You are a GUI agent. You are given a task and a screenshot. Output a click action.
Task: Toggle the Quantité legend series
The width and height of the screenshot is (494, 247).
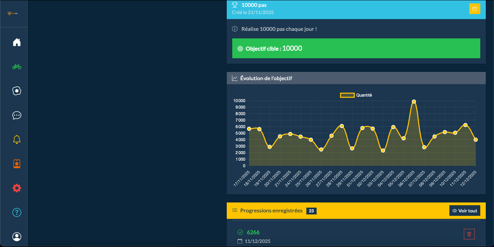click(356, 95)
